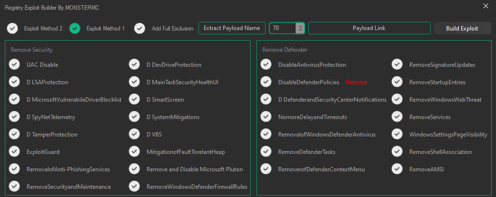Toggle the DisableAntivirusProtection check icon
Viewport: 496px width, 197px height.
coord(266,64)
